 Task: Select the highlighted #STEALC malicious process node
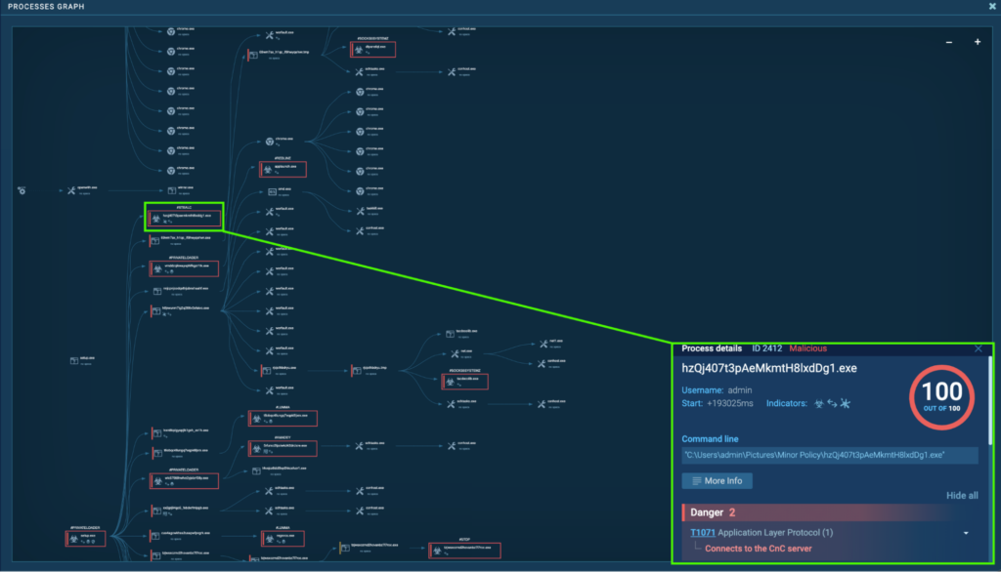(184, 217)
